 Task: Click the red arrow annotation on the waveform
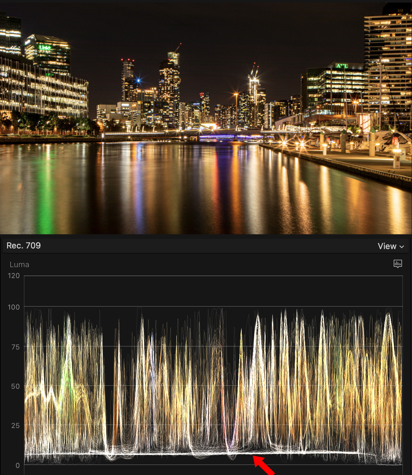coord(263,465)
